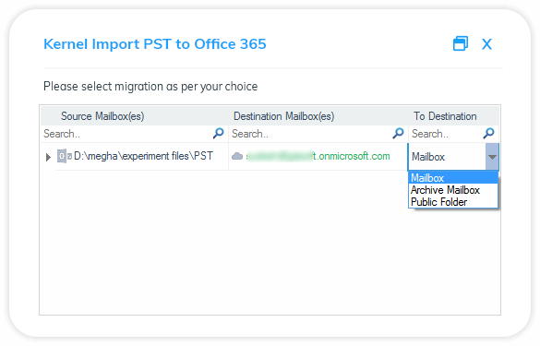The width and height of the screenshot is (540, 346).
Task: Select Mailbox from the dropdown list
Action: (x=453, y=178)
